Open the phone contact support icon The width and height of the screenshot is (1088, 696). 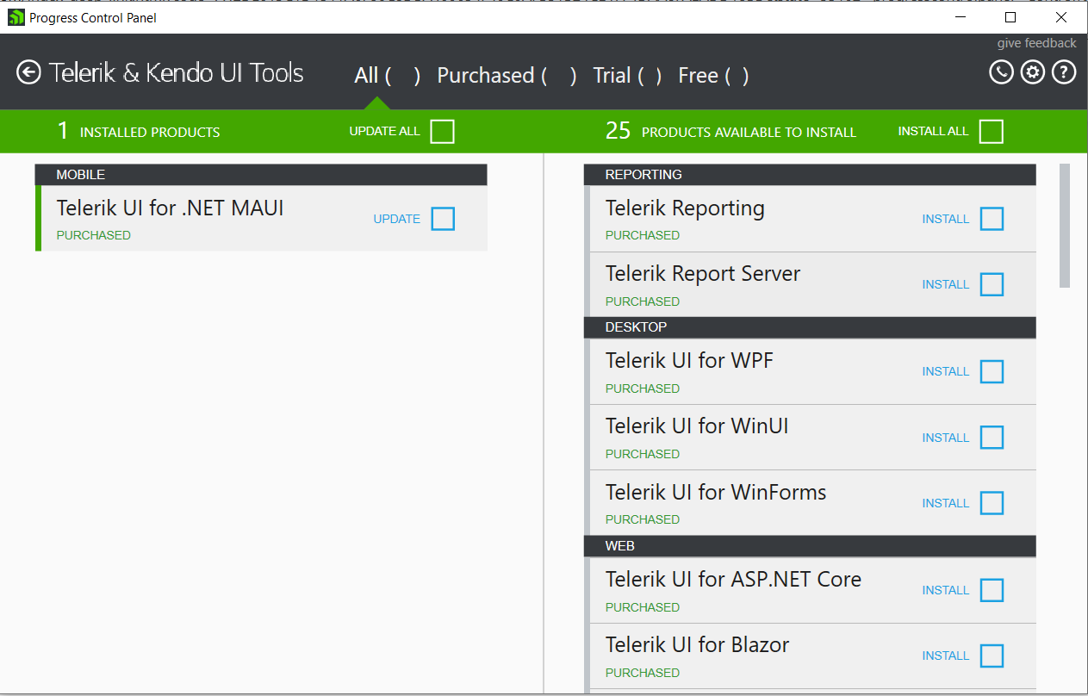tap(1001, 71)
